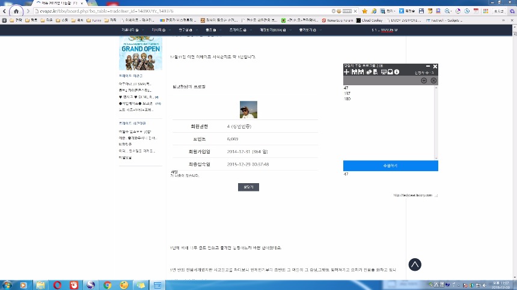Click the blue button below the number list

pos(390,165)
